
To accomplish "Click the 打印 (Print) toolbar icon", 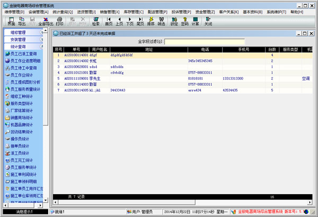I will point(59,21).
